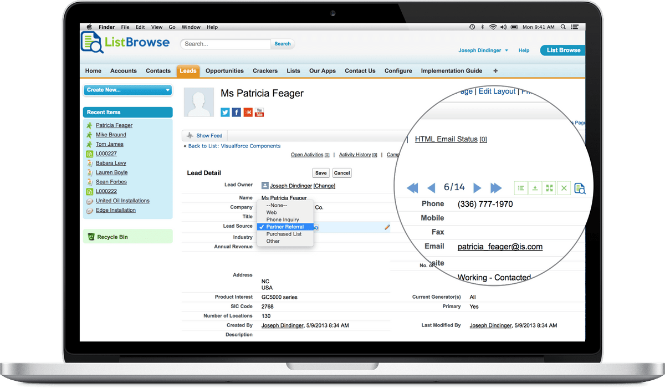Open the blue page preview magnifier icon
The height and width of the screenshot is (388, 665).
click(580, 188)
